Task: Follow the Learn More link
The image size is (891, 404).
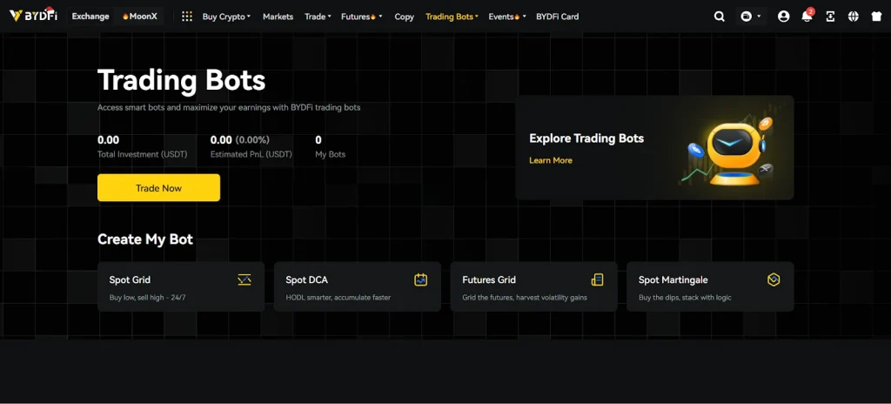Action: [550, 160]
